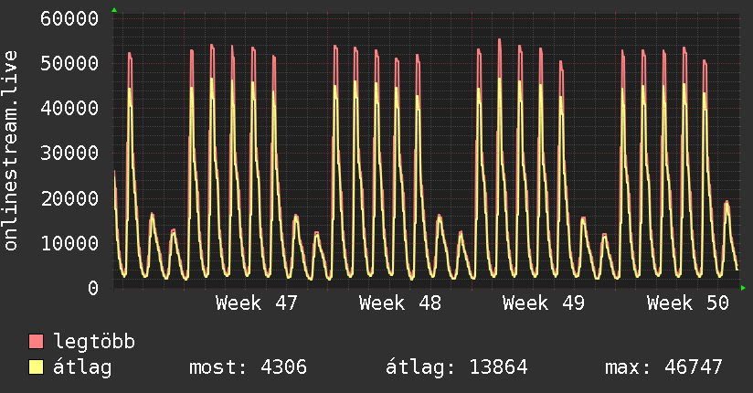753x393 pixels.
Task: Click the yellow átlag legend swatch
Action: click(36, 366)
